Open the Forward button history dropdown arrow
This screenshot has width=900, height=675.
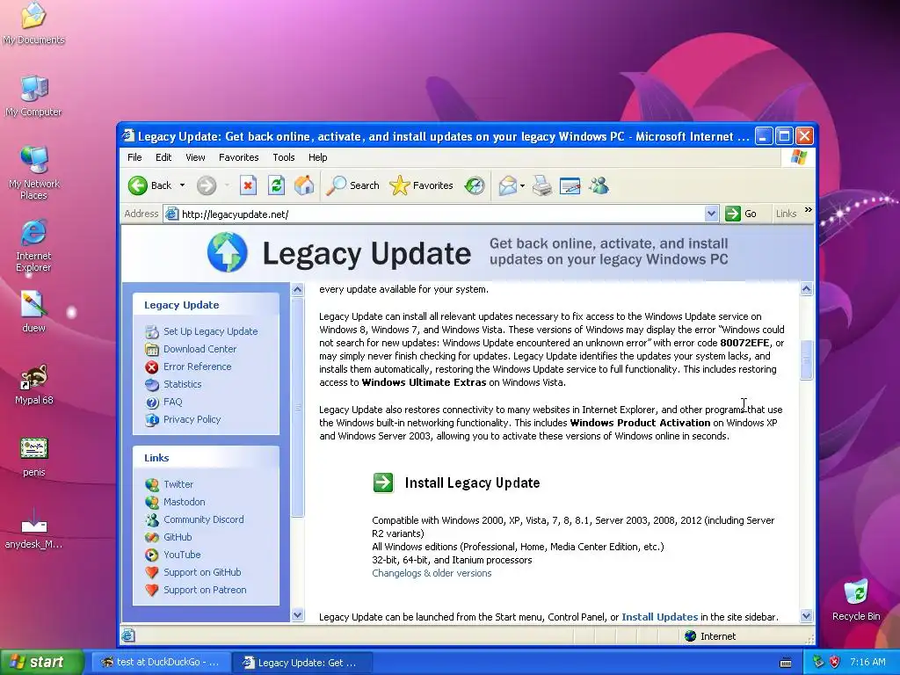click(x=227, y=185)
